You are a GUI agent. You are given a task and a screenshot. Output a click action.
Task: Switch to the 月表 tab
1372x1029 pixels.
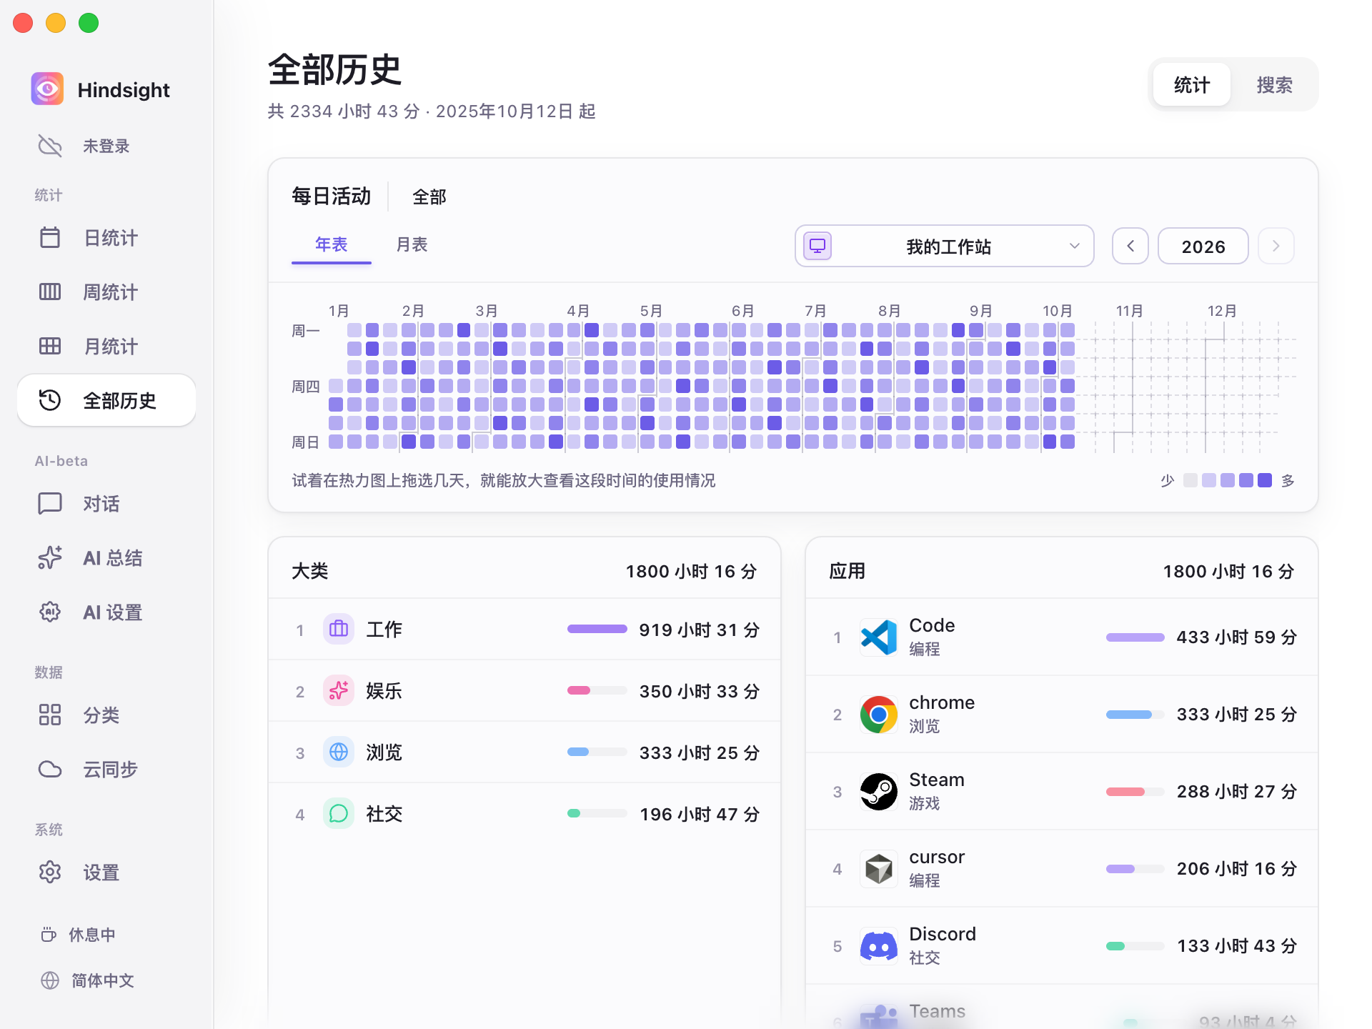pyautogui.click(x=412, y=244)
